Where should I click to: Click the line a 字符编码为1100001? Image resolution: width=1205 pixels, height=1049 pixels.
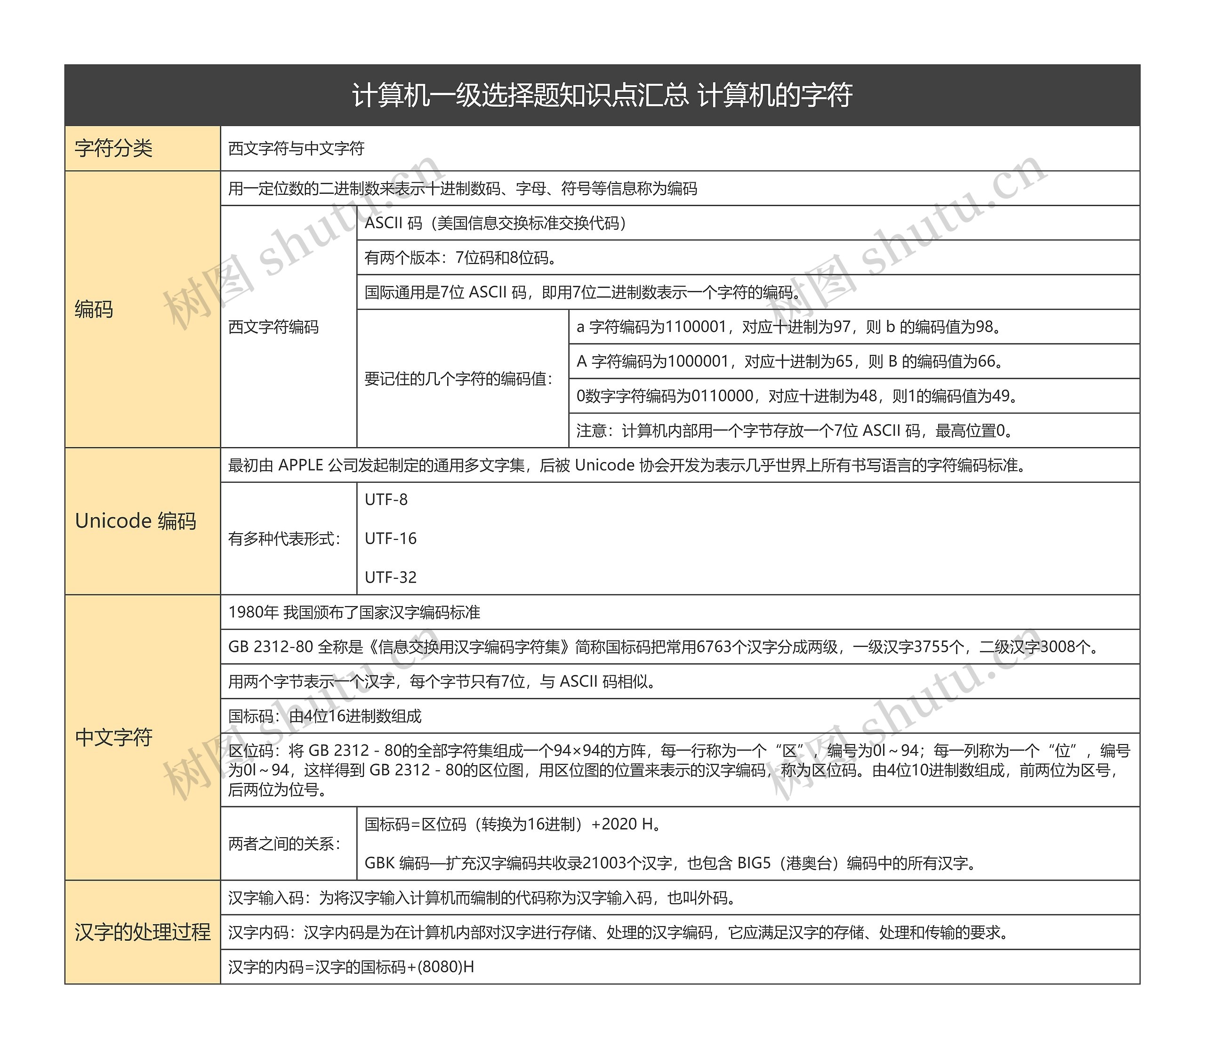point(790,327)
